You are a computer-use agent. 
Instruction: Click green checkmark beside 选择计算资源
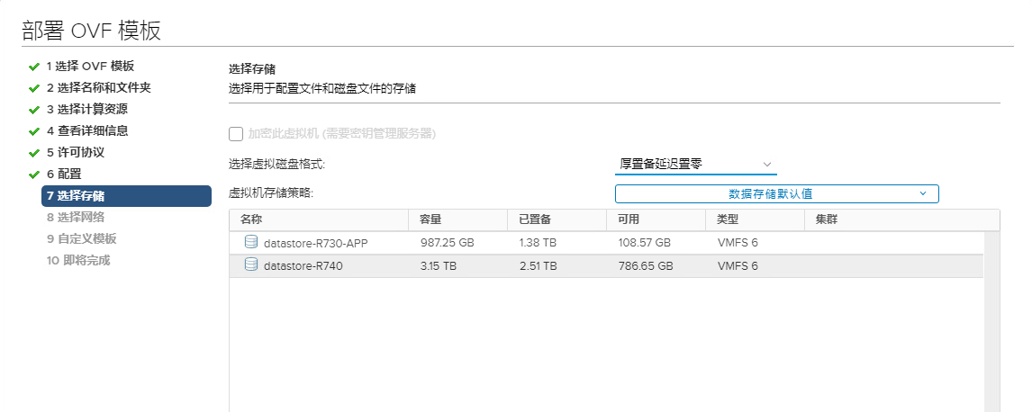point(34,111)
